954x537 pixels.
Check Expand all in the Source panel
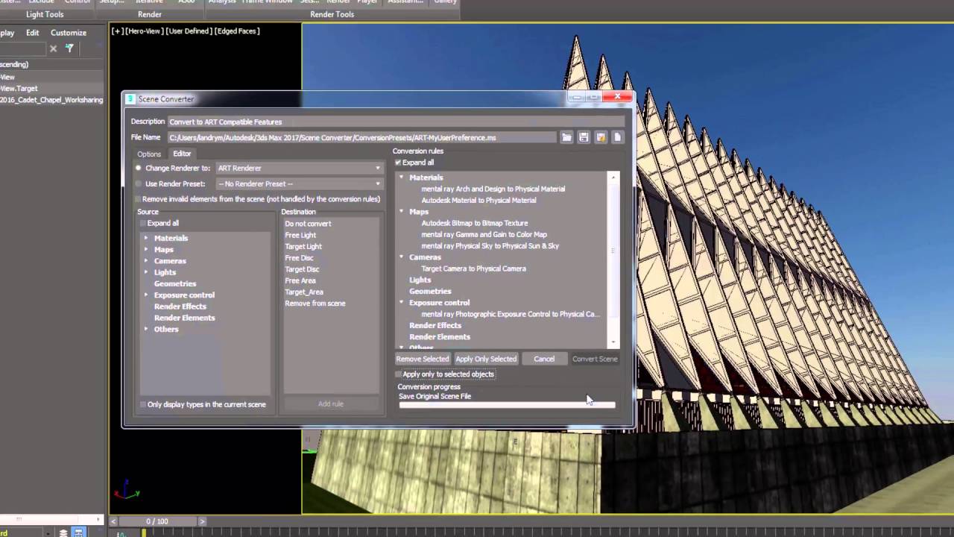click(143, 223)
